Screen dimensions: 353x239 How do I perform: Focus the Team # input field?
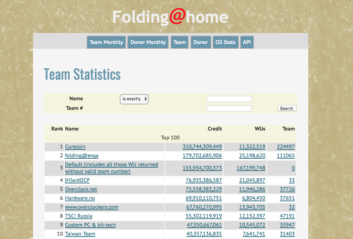[x=229, y=109]
